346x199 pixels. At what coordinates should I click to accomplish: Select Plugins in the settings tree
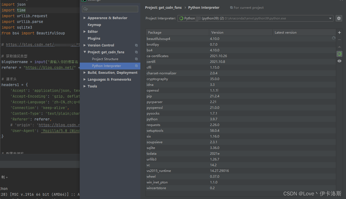94,39
